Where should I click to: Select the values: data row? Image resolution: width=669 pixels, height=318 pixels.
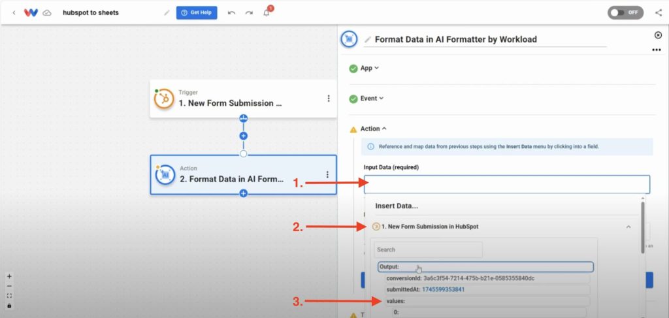tap(487, 302)
